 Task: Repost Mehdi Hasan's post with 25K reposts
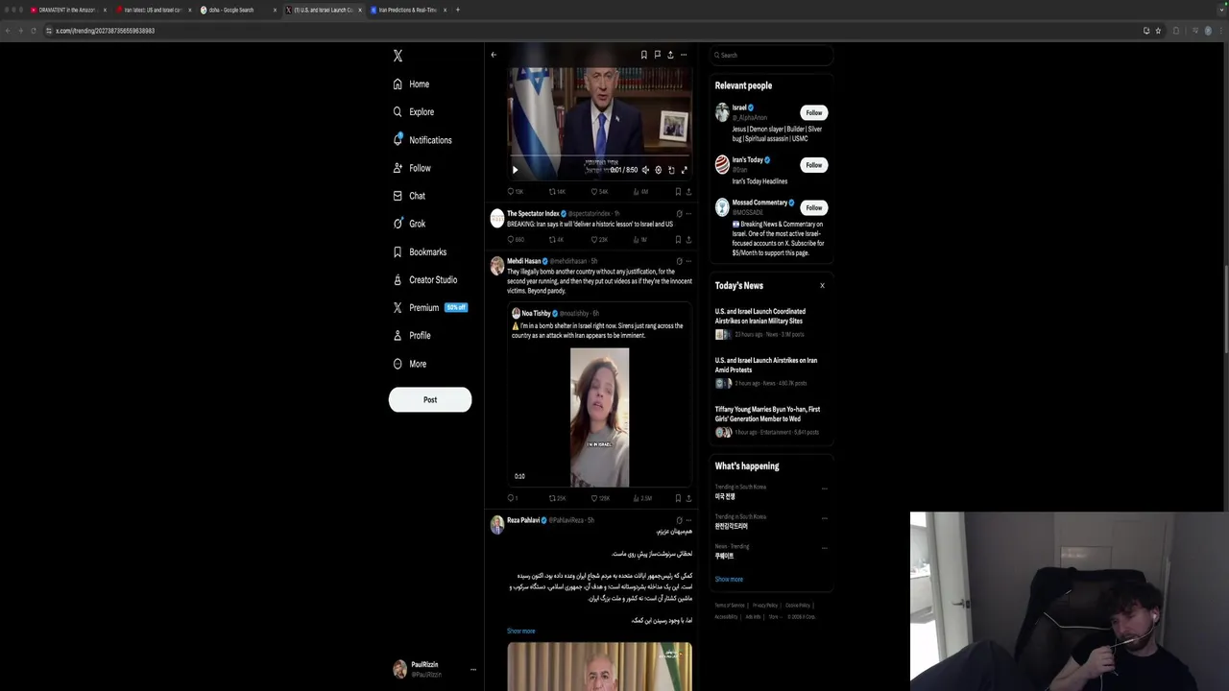point(557,498)
